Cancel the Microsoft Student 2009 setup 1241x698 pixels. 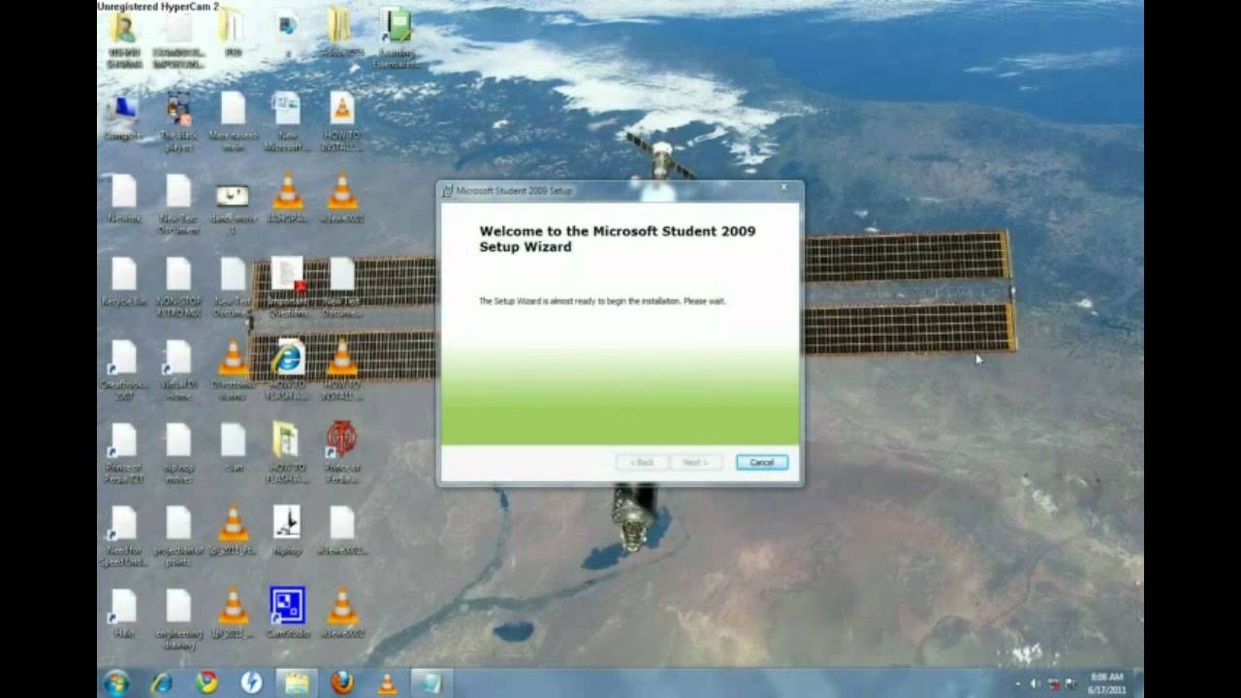(762, 462)
